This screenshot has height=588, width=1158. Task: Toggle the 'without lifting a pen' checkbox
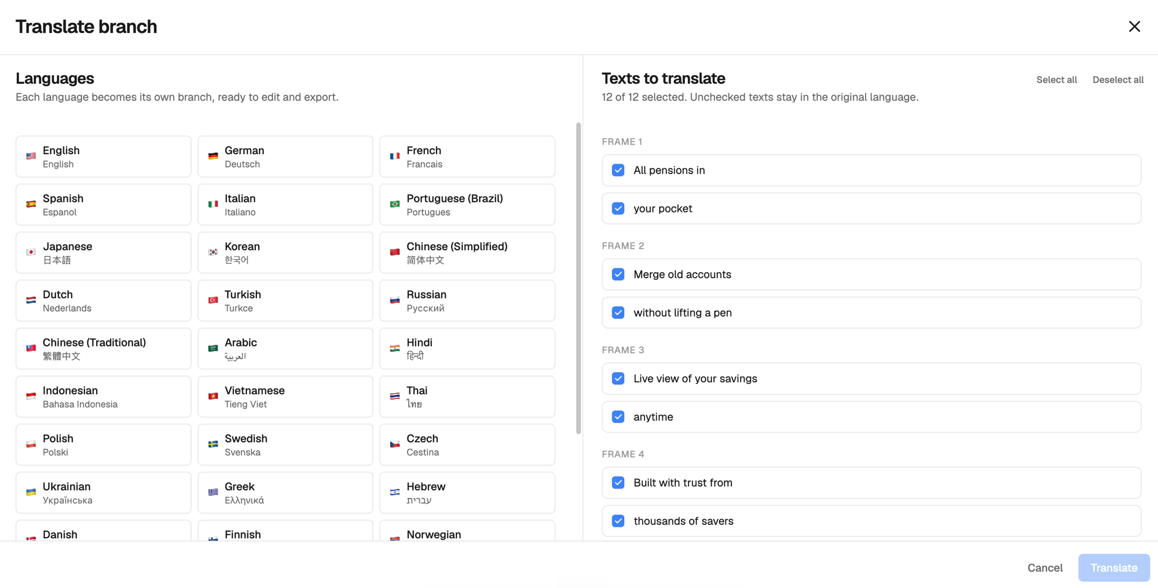618,313
